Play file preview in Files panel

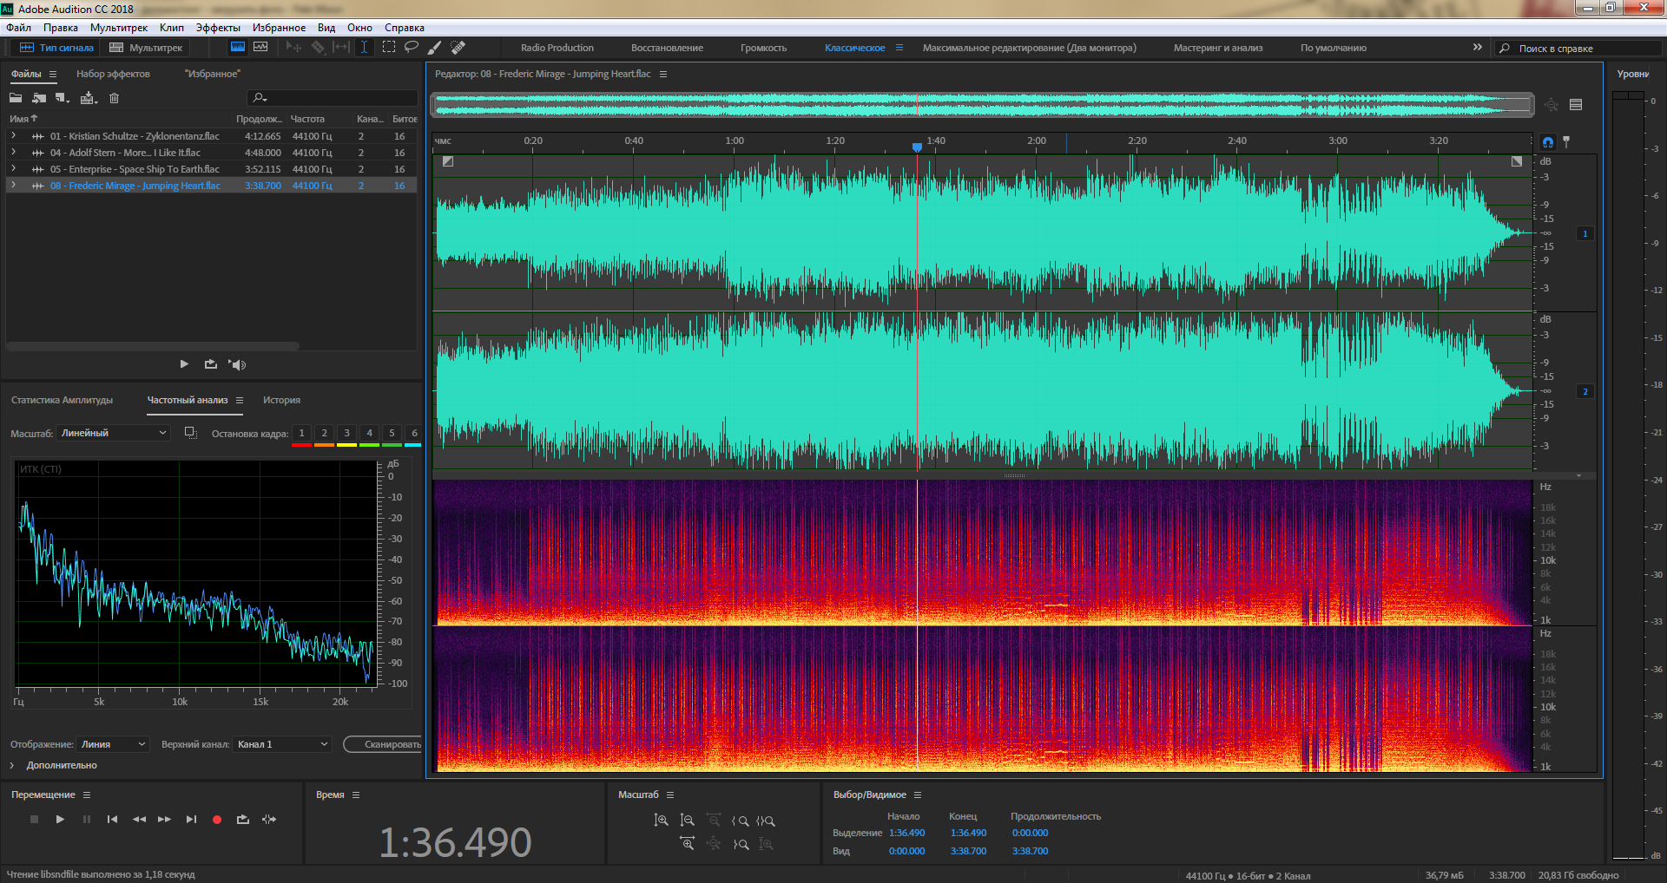click(x=184, y=364)
